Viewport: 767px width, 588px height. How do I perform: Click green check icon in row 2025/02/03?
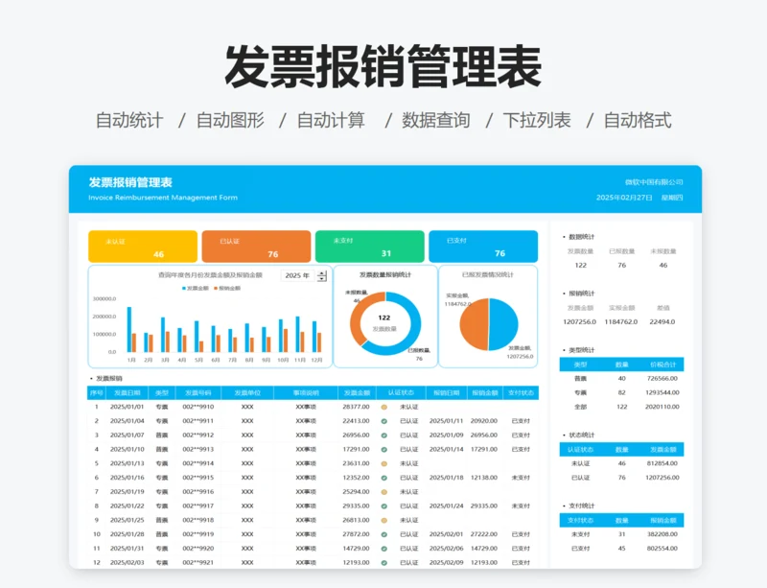coord(384,563)
